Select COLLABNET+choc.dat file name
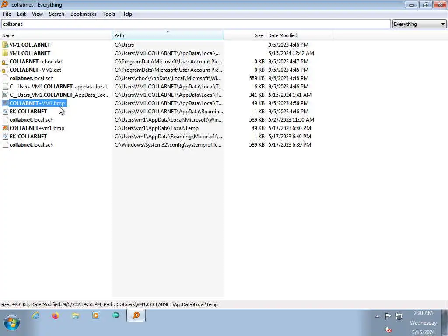The height and width of the screenshot is (336, 448). click(x=36, y=61)
